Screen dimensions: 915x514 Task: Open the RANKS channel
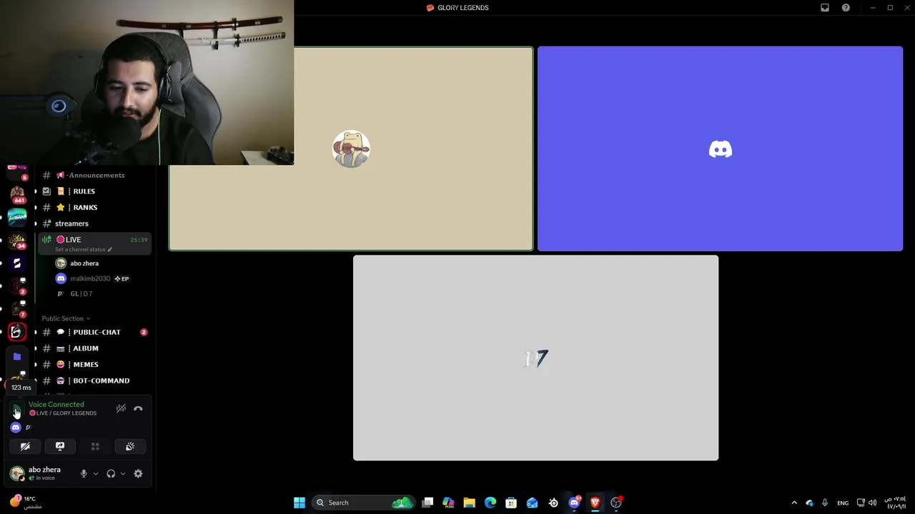point(96,207)
